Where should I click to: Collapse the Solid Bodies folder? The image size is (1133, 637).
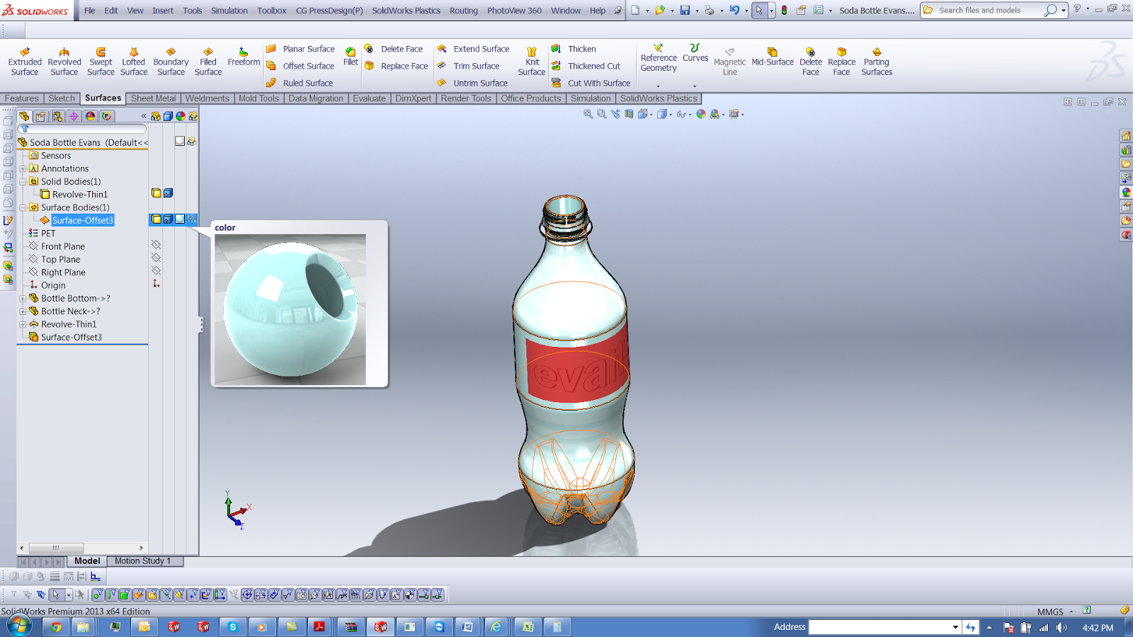coord(23,181)
